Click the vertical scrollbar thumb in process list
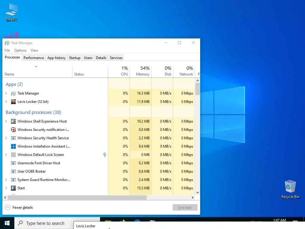Viewport: 305px width, 229px height. [198, 89]
